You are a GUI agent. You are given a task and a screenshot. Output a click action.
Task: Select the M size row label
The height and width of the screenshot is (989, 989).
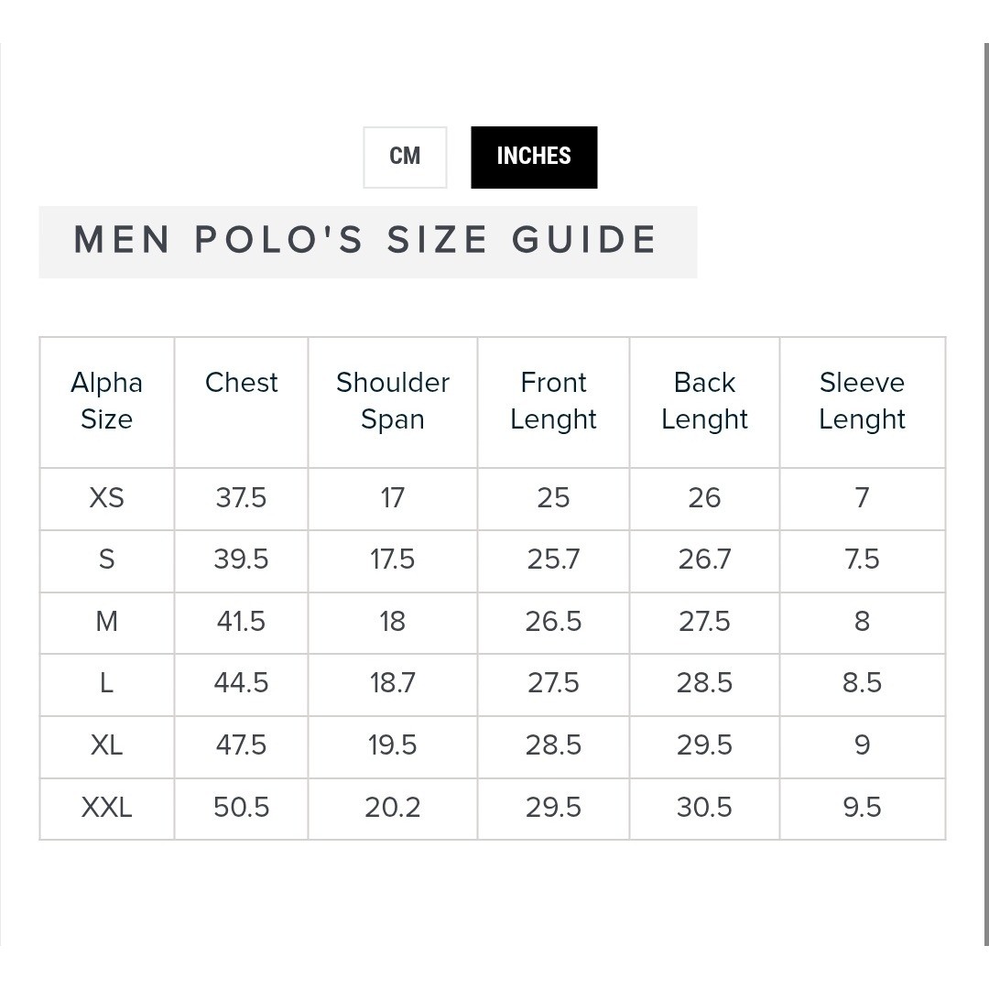coord(106,622)
